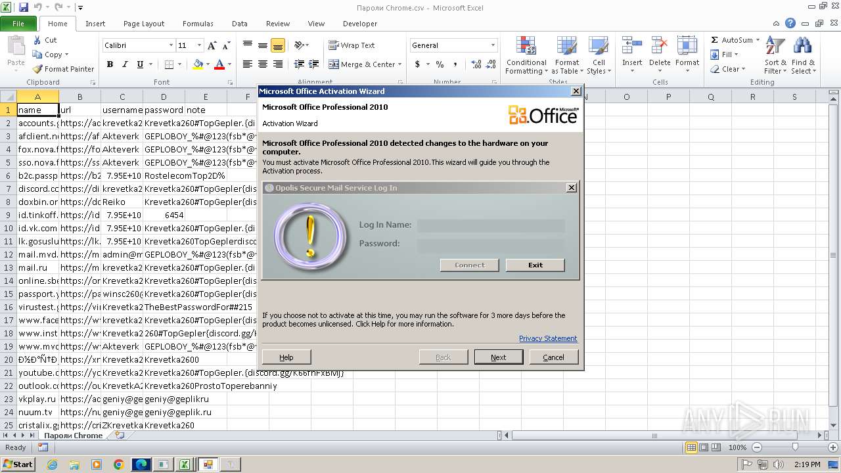Select the Пароли Chrome sheet tab
This screenshot has width=841, height=473.
tap(74, 436)
